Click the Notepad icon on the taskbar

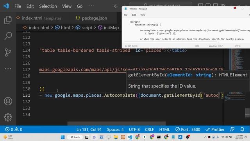(173, 137)
